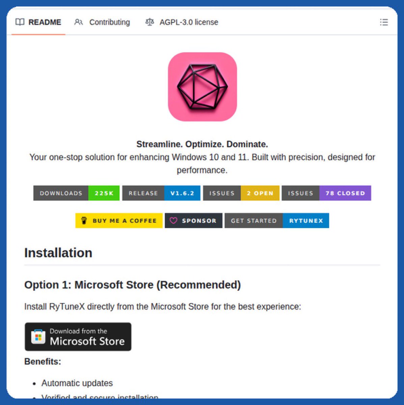
Task: Click the 'Automatic updates' list item
Action: [x=77, y=383]
